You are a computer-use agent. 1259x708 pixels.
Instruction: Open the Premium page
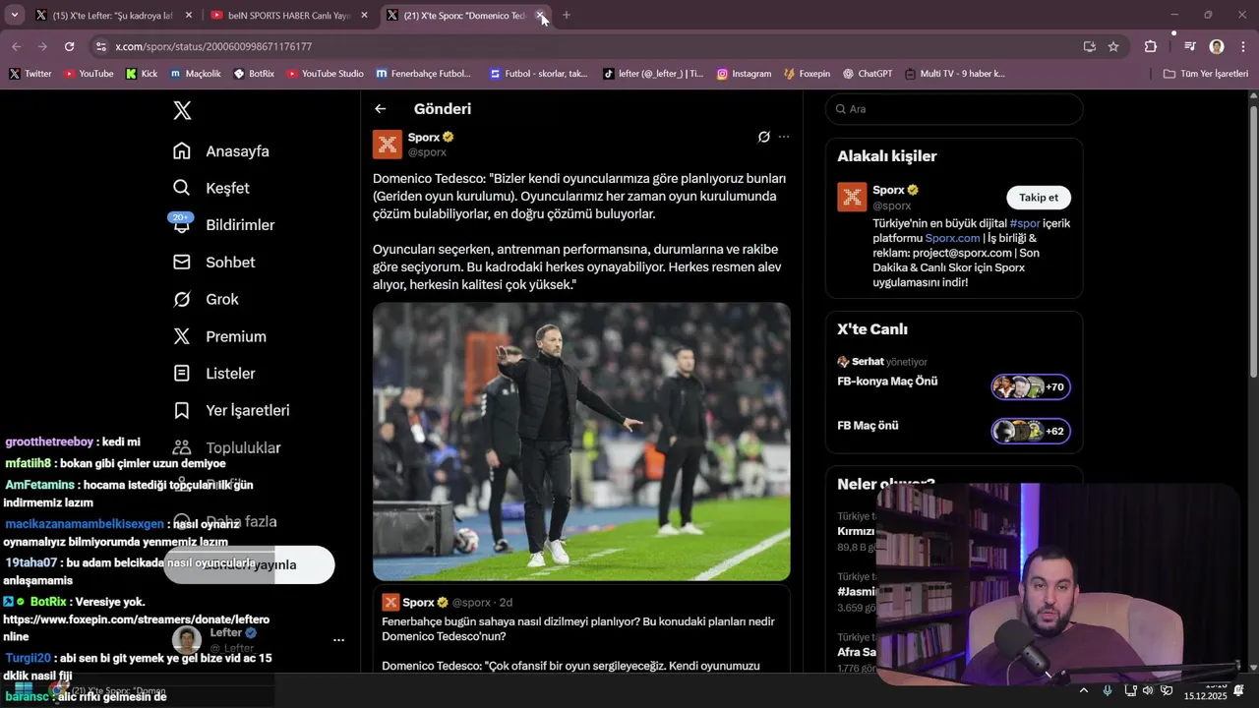219,336
